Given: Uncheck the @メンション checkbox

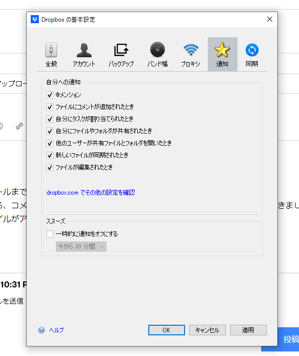Looking at the screenshot, I should 50,95.
